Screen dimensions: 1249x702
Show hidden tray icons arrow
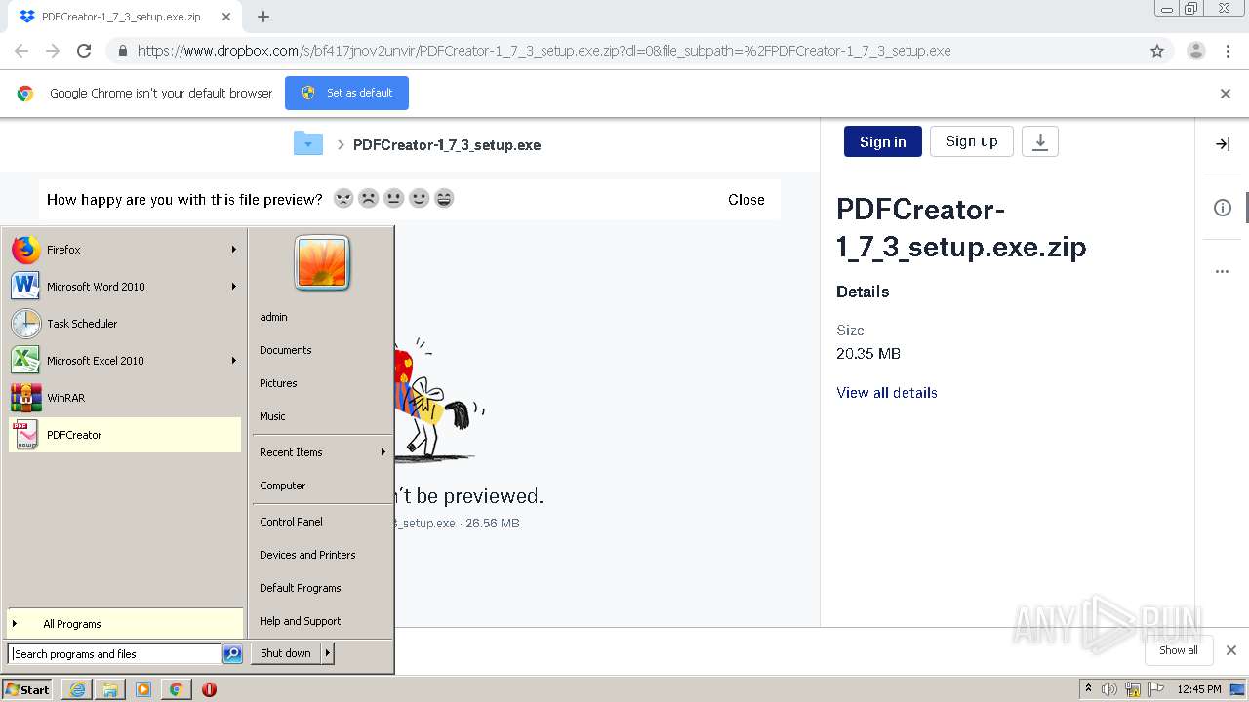(x=1088, y=689)
